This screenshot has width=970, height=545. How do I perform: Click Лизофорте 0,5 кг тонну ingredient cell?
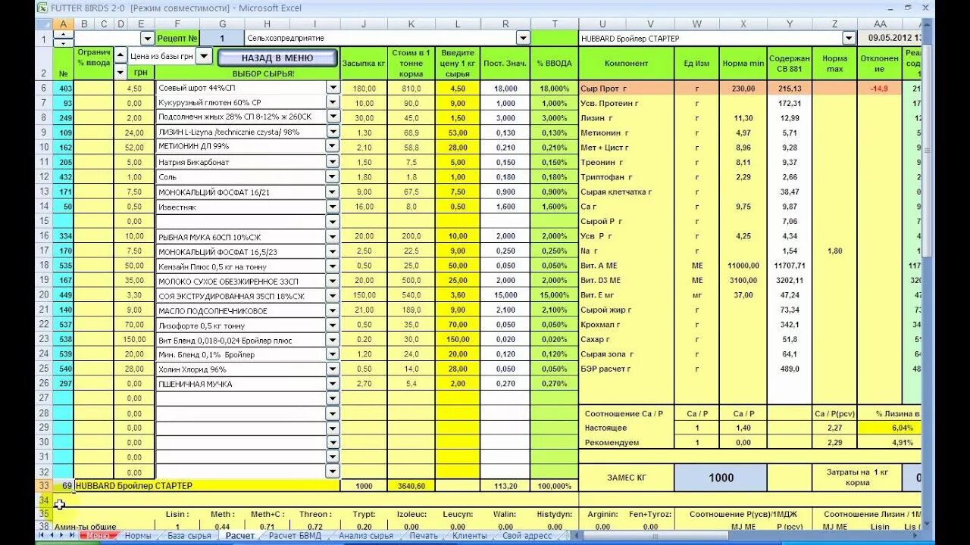(240, 325)
